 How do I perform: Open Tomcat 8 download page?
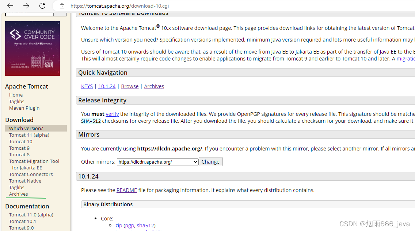click(x=19, y=155)
